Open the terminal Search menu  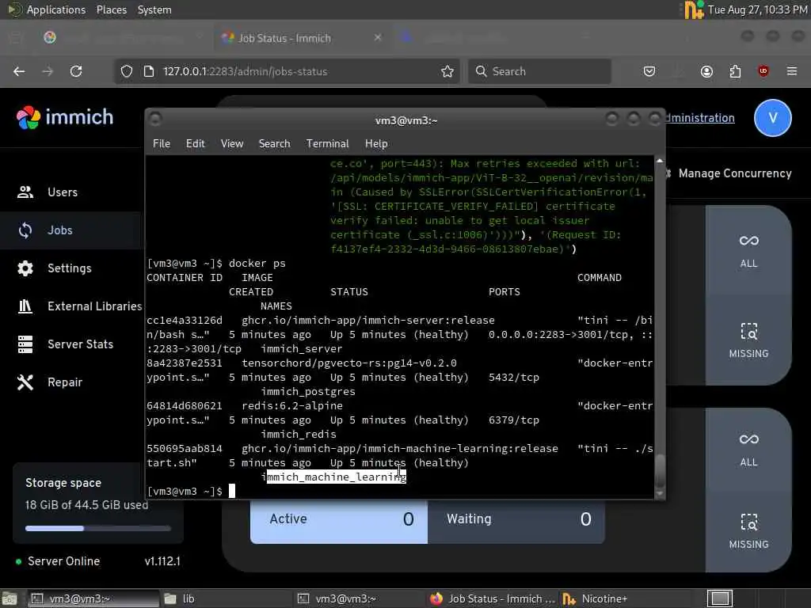274,144
